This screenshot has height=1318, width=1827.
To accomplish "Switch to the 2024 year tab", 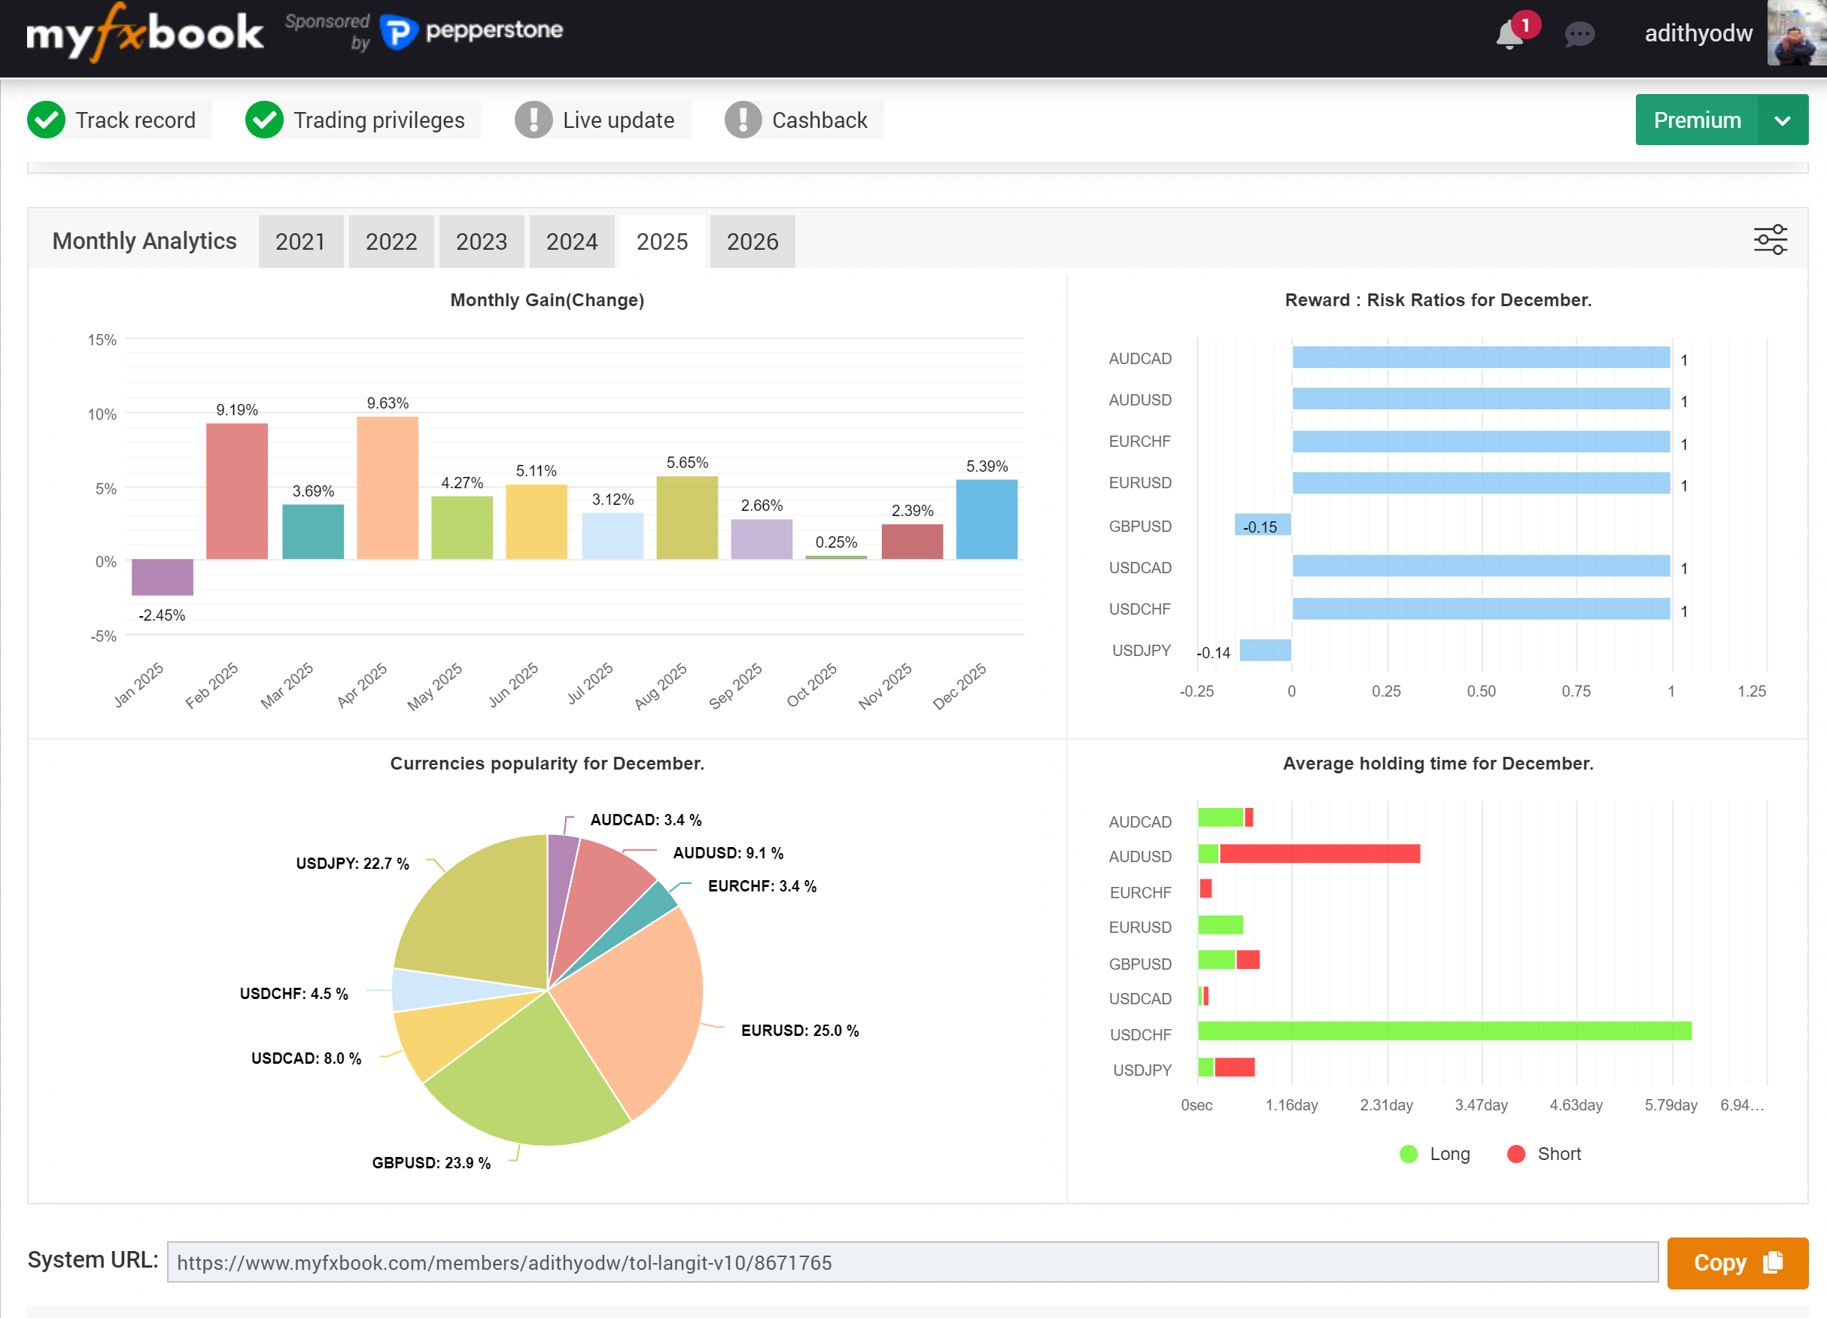I will pyautogui.click(x=571, y=241).
